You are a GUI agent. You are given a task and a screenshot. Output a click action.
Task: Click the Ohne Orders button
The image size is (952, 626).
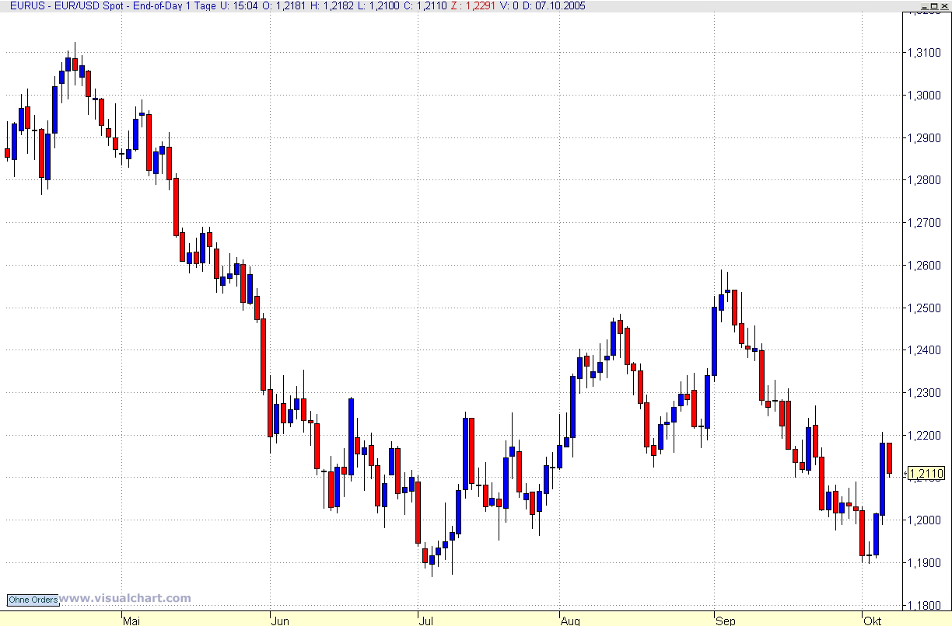(x=33, y=600)
